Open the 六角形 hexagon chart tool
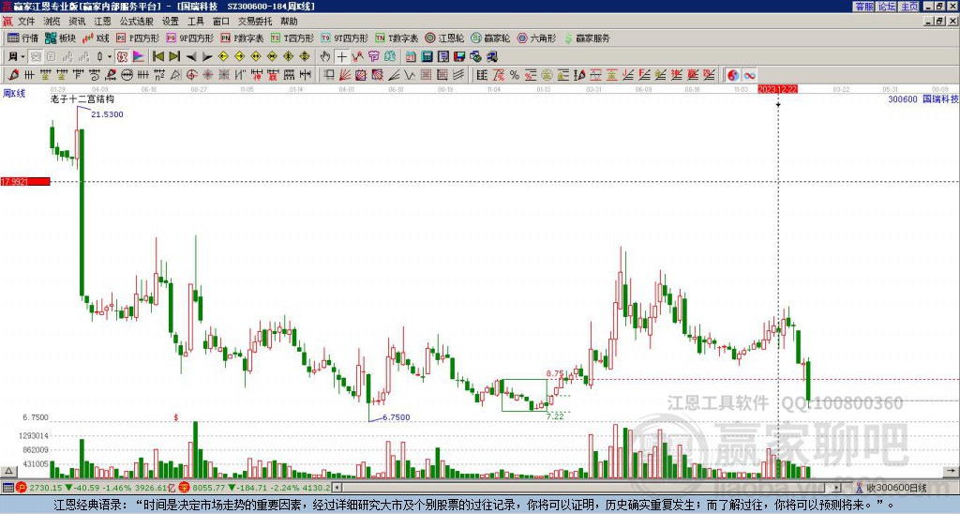This screenshot has height=514, width=960. 536,38
